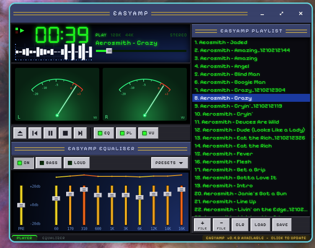Viewport: 315px width, 248px height.
Task: Pause the current playback
Action: [50, 133]
